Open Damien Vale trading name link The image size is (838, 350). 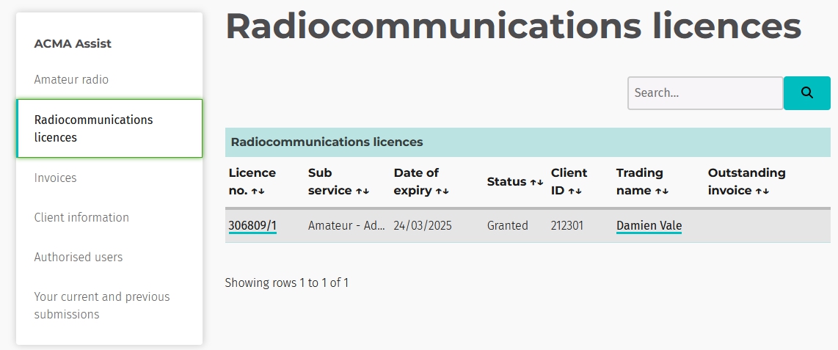pyautogui.click(x=649, y=226)
